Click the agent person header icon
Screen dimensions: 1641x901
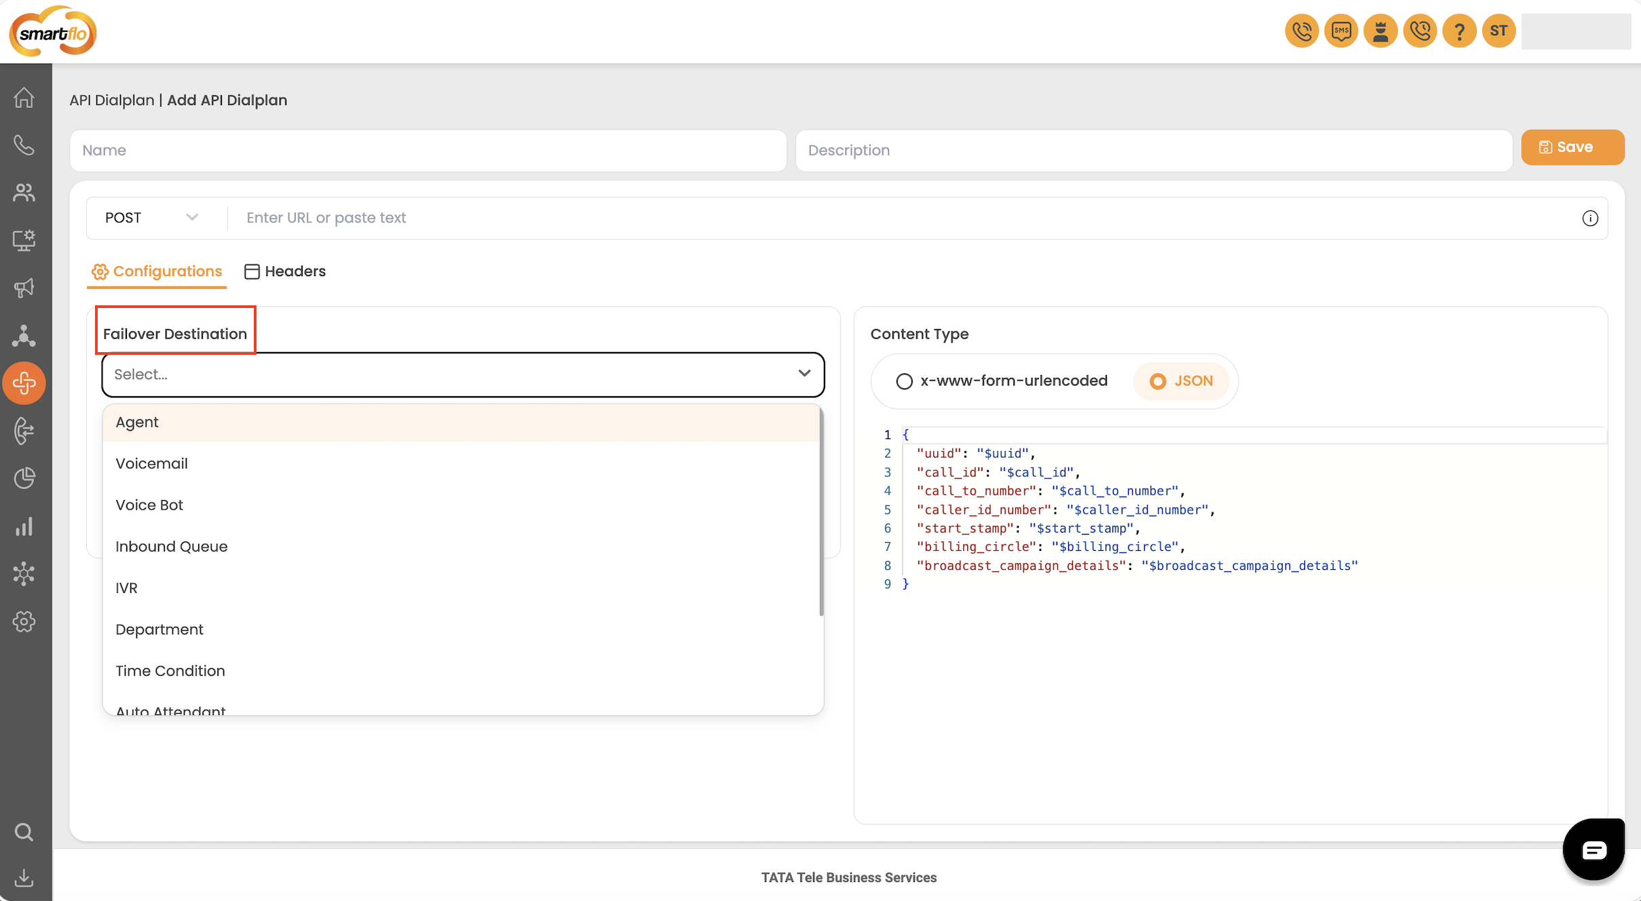(x=1380, y=31)
